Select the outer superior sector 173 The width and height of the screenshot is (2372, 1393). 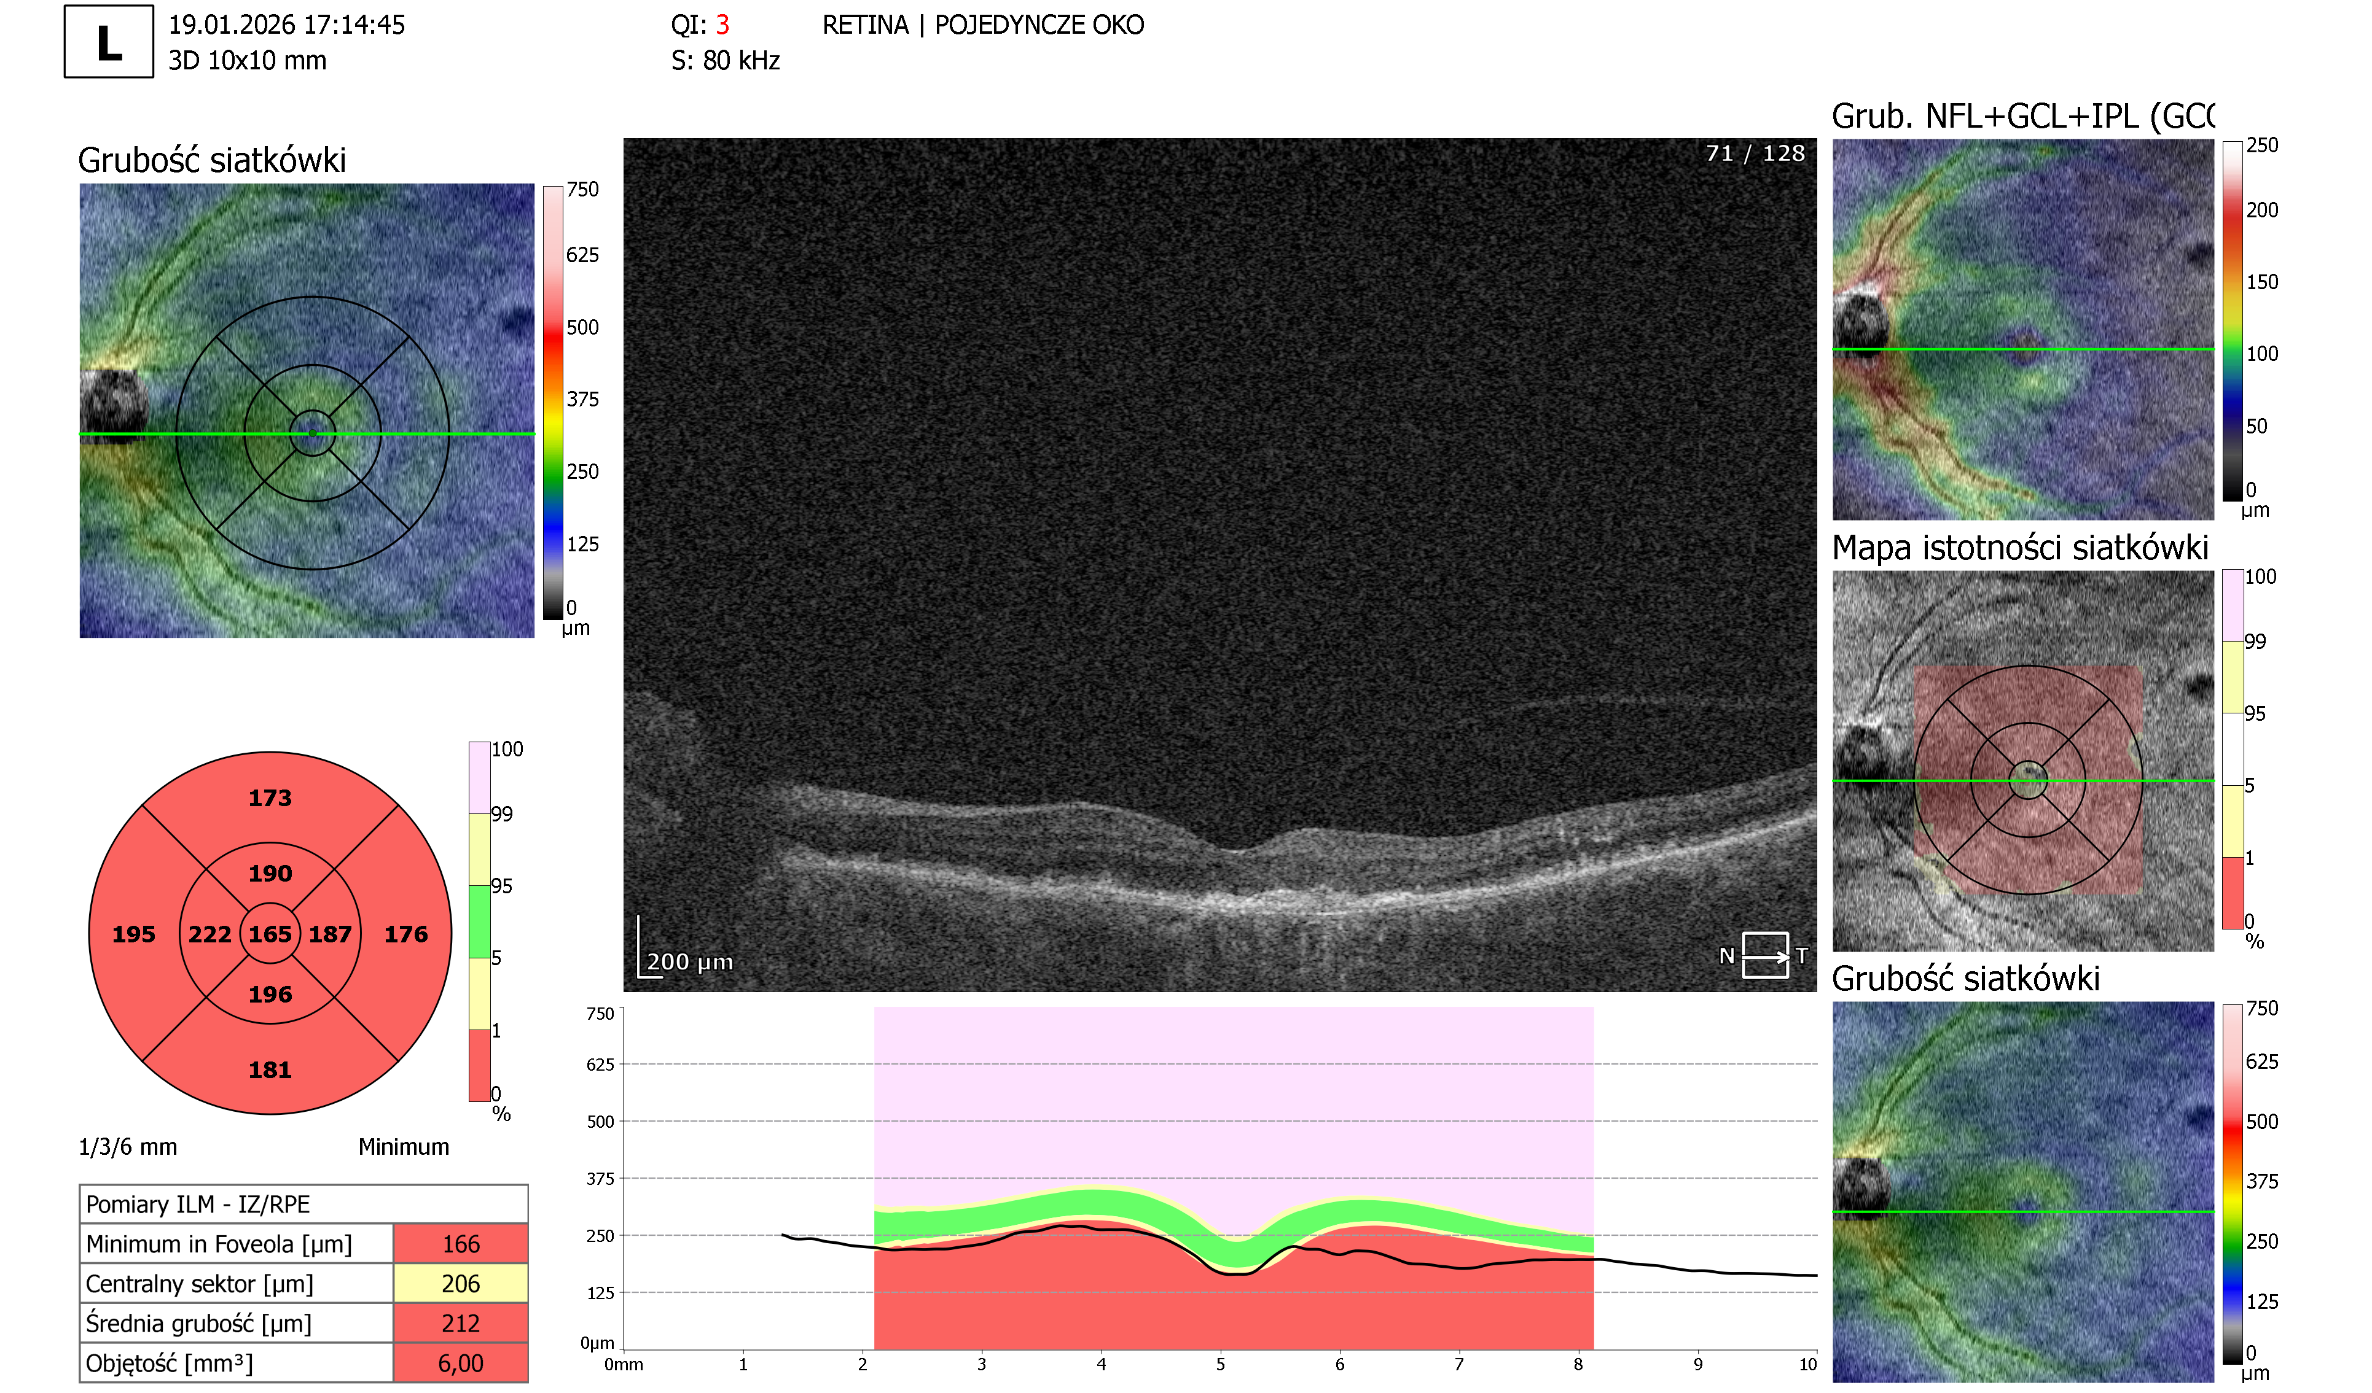[x=270, y=797]
